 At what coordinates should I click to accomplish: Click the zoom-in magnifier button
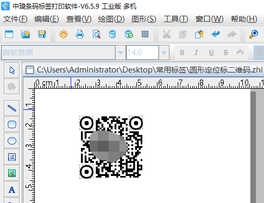(x=254, y=34)
